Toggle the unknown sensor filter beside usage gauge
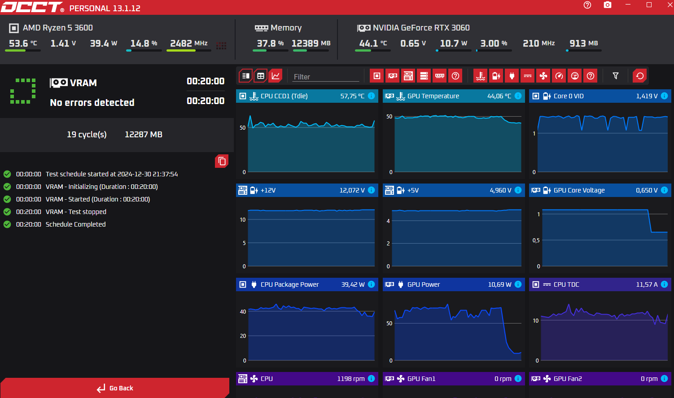This screenshot has width=674, height=398. (x=591, y=76)
